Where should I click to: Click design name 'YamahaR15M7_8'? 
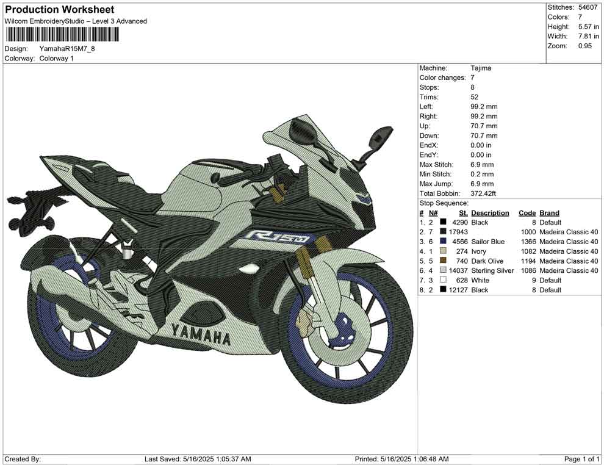[67, 49]
